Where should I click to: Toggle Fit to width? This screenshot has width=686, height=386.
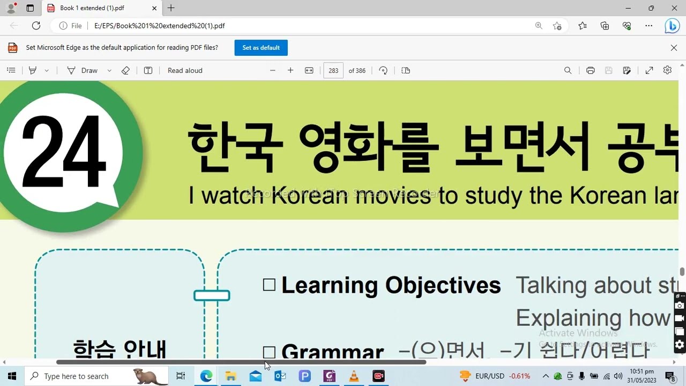pyautogui.click(x=309, y=70)
